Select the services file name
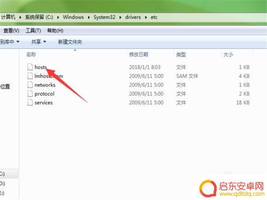 click(44, 102)
